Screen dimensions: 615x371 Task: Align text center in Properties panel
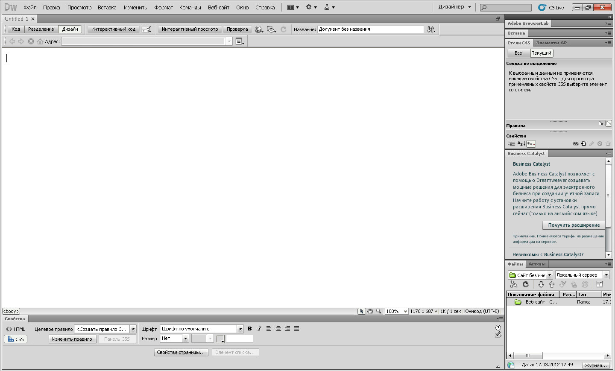(x=278, y=329)
